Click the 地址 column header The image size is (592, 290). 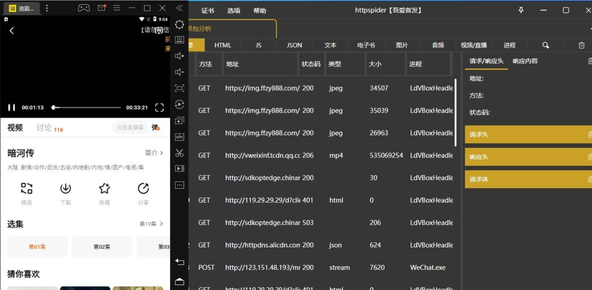(261, 64)
